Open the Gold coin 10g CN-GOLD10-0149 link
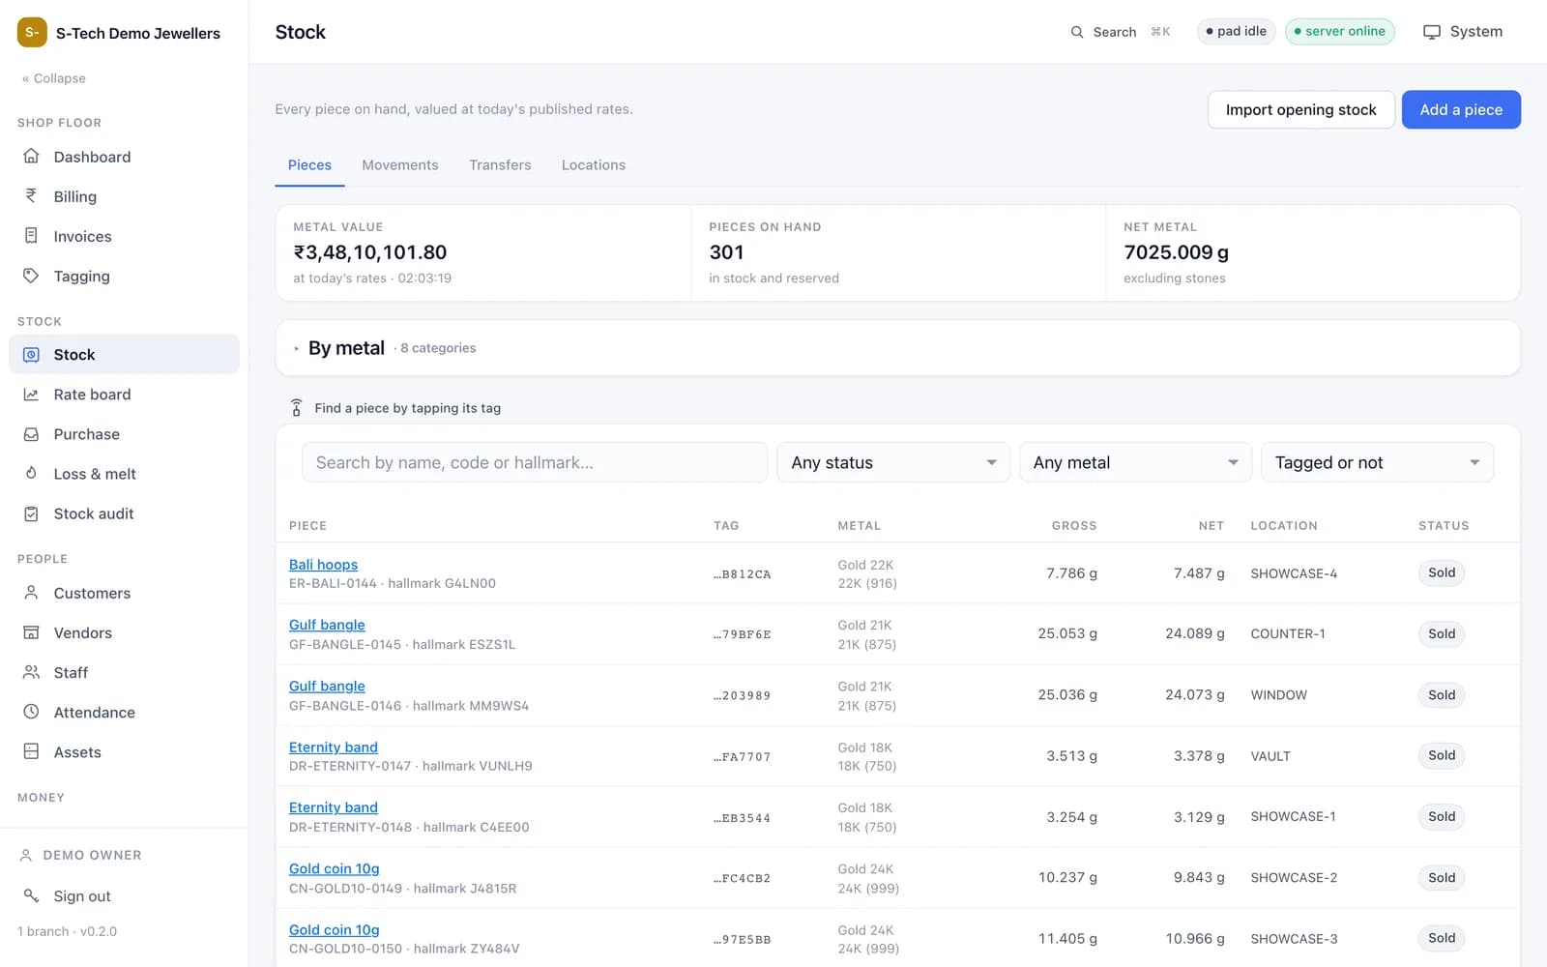The width and height of the screenshot is (1547, 967). tap(334, 868)
